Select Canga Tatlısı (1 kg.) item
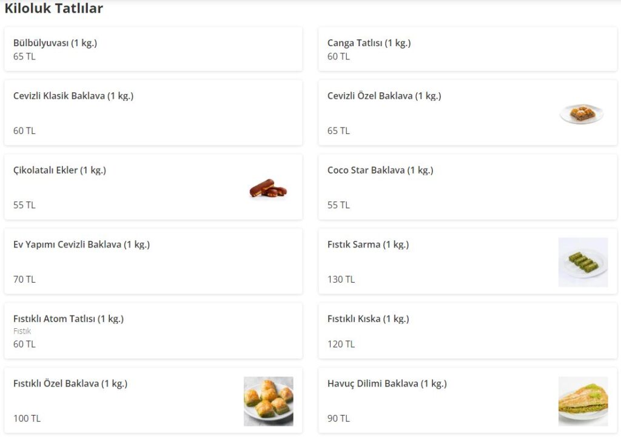 [369, 43]
